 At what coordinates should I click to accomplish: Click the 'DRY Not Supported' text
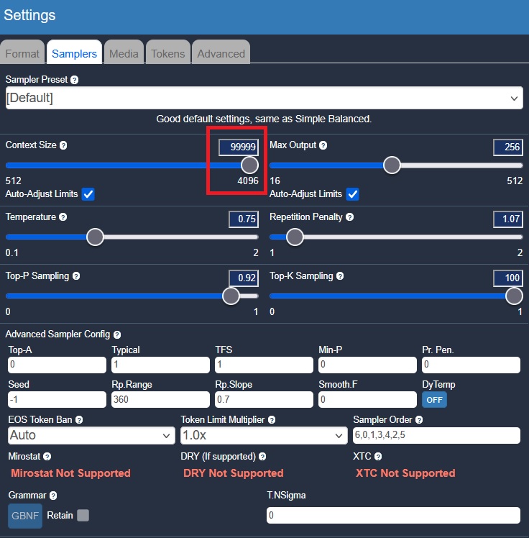point(234,473)
